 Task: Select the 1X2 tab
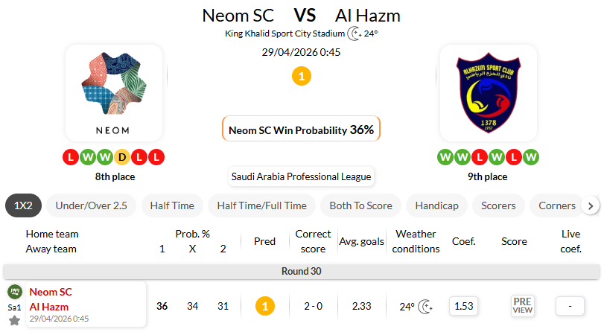click(x=23, y=205)
